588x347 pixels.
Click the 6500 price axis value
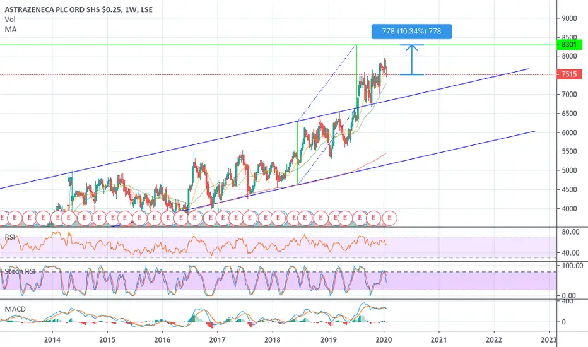click(x=569, y=114)
